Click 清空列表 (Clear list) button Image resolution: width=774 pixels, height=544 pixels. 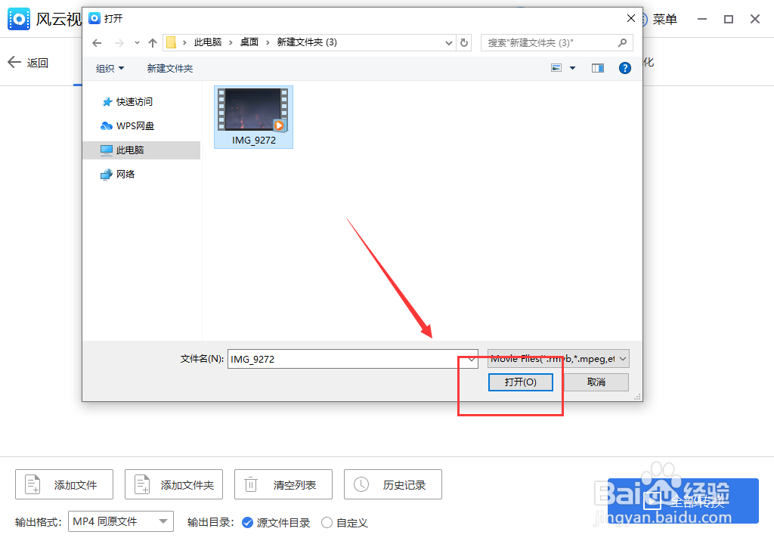pos(283,485)
